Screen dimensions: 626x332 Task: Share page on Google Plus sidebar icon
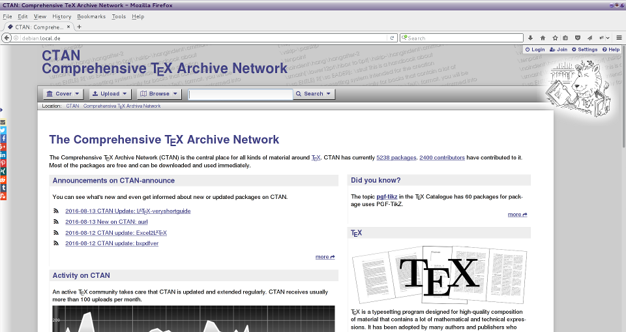(3, 147)
